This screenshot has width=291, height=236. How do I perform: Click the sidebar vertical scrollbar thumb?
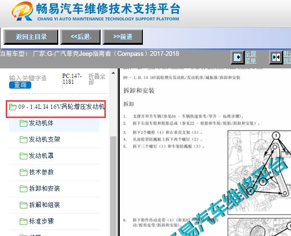tap(113, 186)
